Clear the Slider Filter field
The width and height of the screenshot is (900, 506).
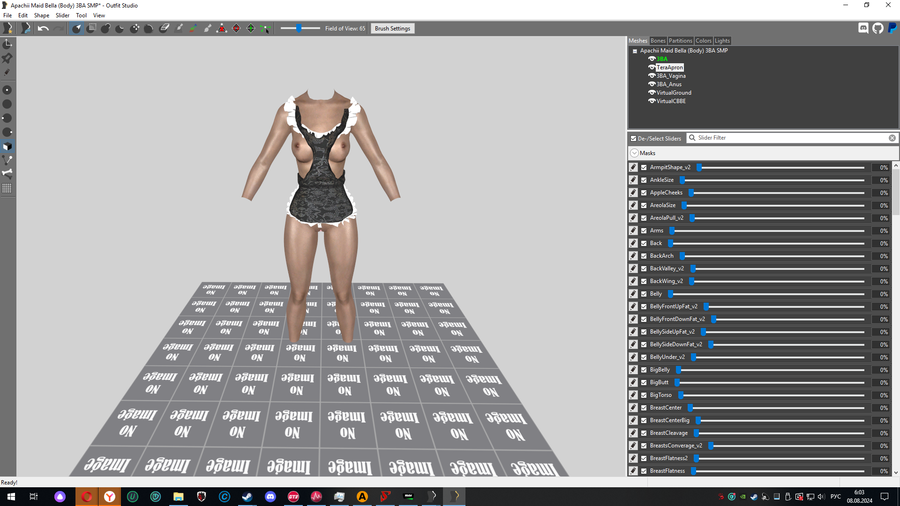tap(892, 138)
